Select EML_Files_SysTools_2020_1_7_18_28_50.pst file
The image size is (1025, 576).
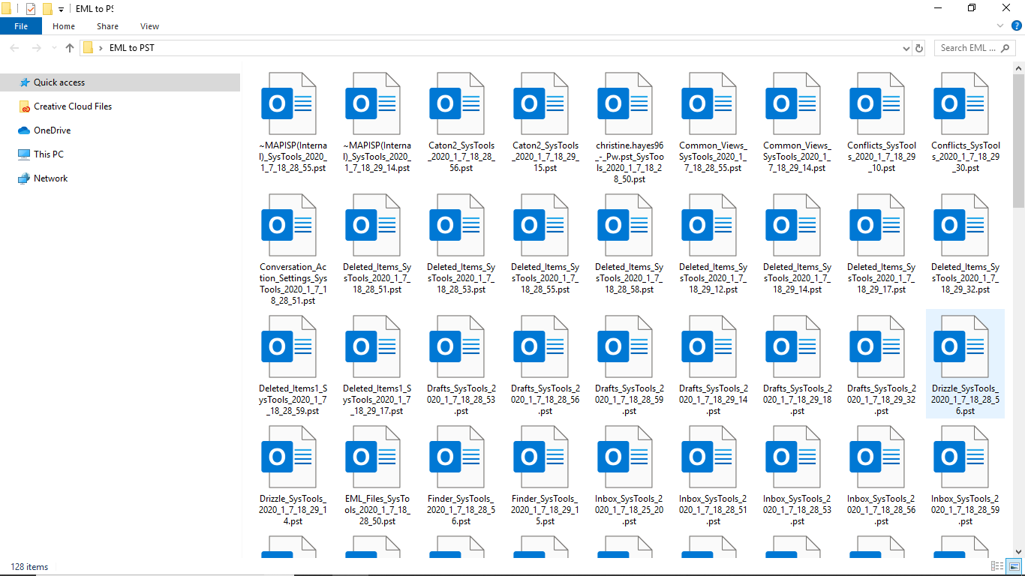point(376,475)
